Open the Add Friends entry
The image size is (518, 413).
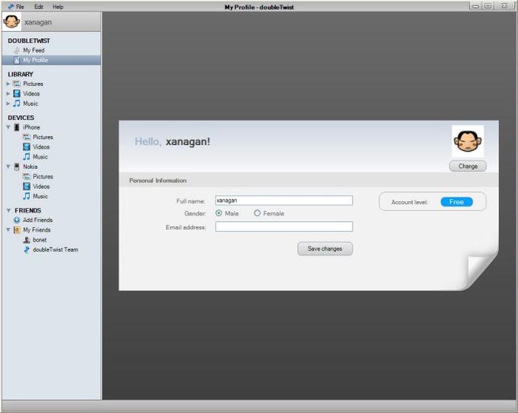click(x=37, y=219)
